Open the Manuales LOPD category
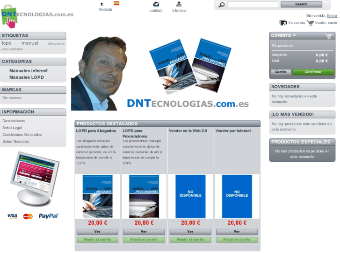Image resolution: width=340 pixels, height=254 pixels. 27,77
